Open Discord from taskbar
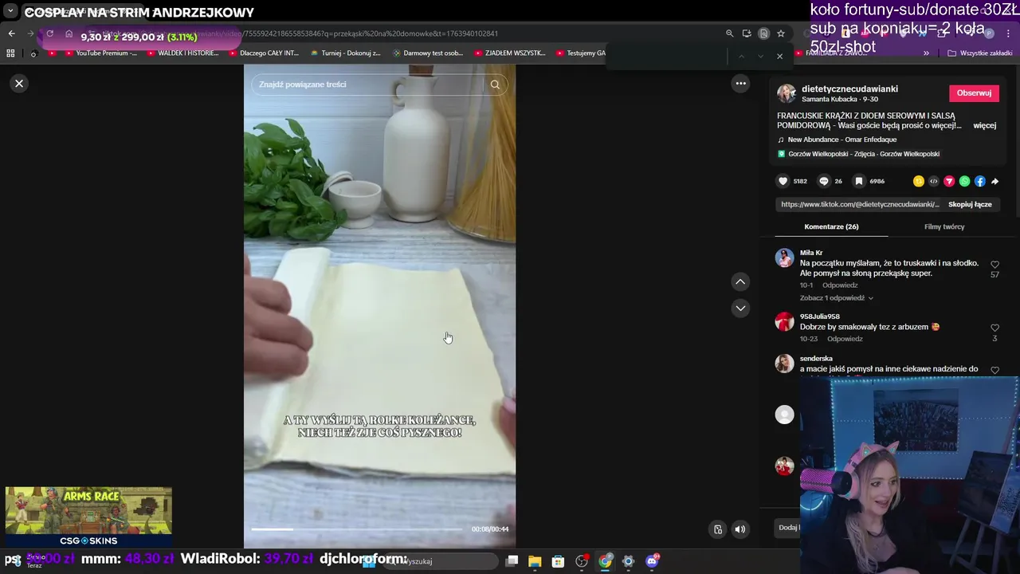 click(x=652, y=561)
